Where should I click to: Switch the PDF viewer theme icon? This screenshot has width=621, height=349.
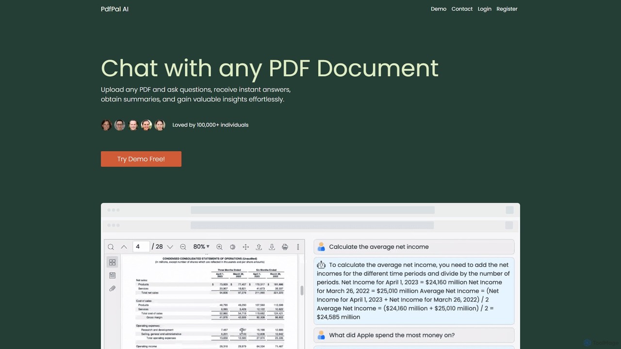(x=232, y=247)
